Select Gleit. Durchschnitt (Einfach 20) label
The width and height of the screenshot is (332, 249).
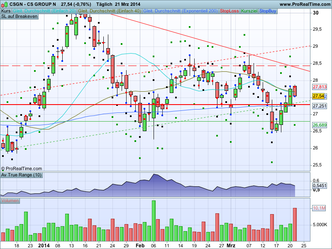point(44,11)
